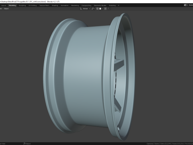
Task: Select the Modeling workspace tab
Action: coord(12,6)
